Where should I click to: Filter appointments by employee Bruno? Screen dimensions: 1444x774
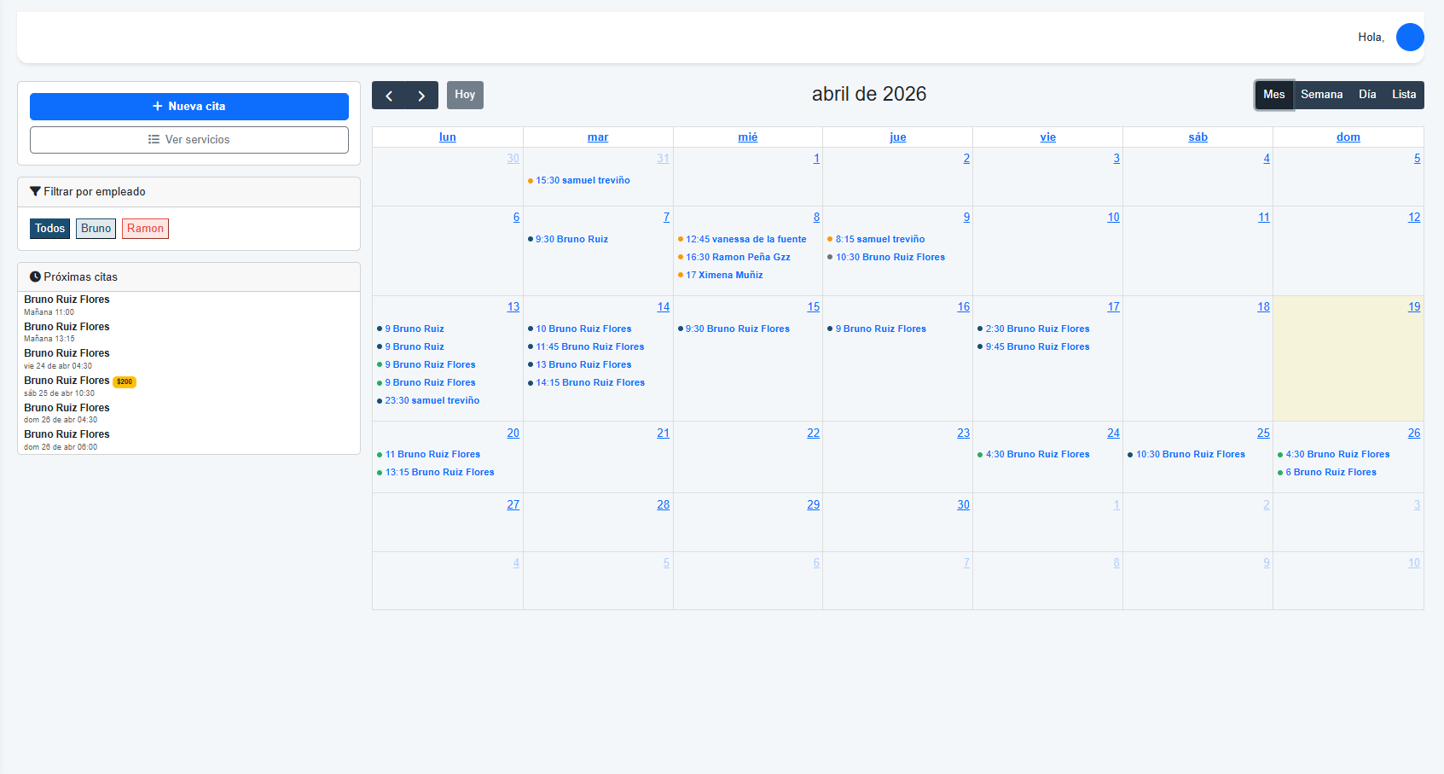pyautogui.click(x=96, y=229)
